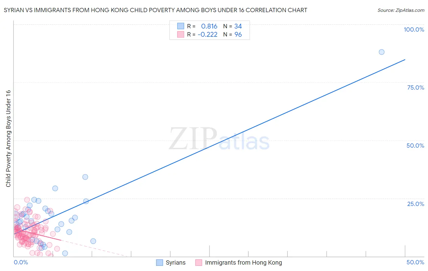Select the Immigrants from Hong Kong label
Screen dimensions: 428x271
pos(244,262)
